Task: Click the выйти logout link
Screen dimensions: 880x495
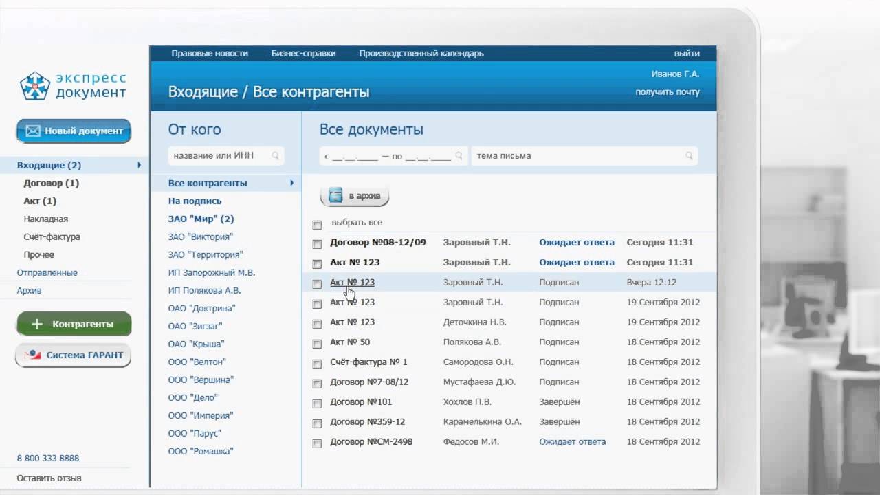Action: (x=687, y=54)
